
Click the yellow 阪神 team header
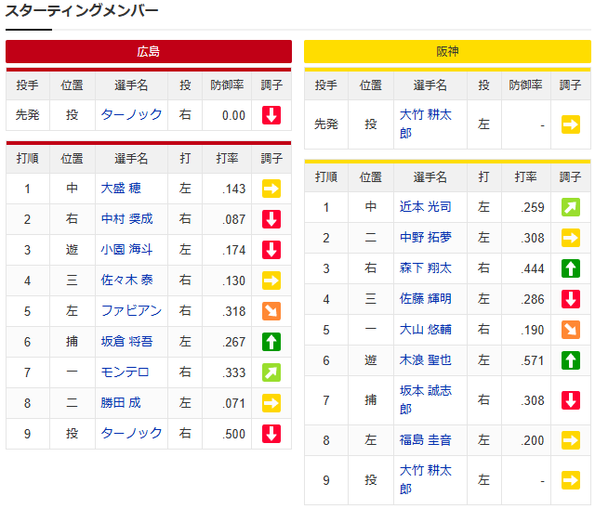click(x=447, y=51)
